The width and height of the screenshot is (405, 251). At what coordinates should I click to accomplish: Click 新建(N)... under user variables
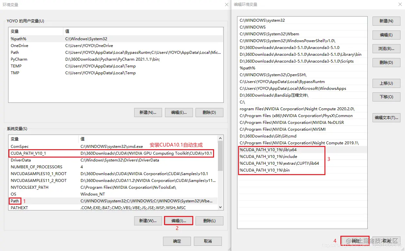pos(148,113)
